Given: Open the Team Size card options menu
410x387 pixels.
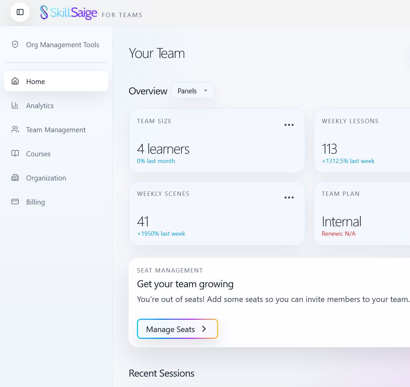Looking at the screenshot, I should point(289,125).
